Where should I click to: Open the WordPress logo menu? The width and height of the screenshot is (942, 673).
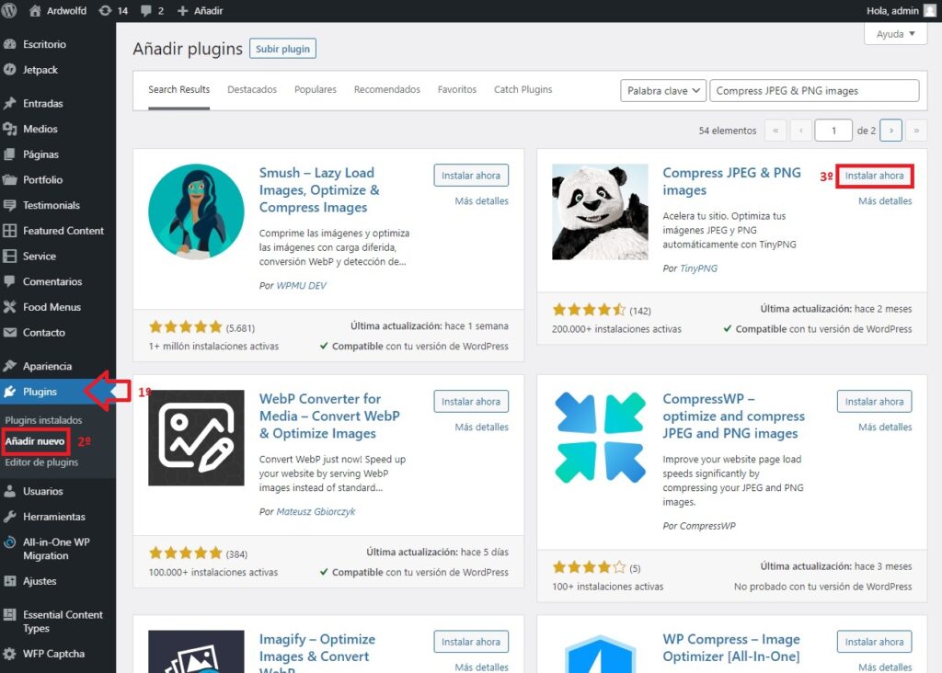tap(9, 10)
